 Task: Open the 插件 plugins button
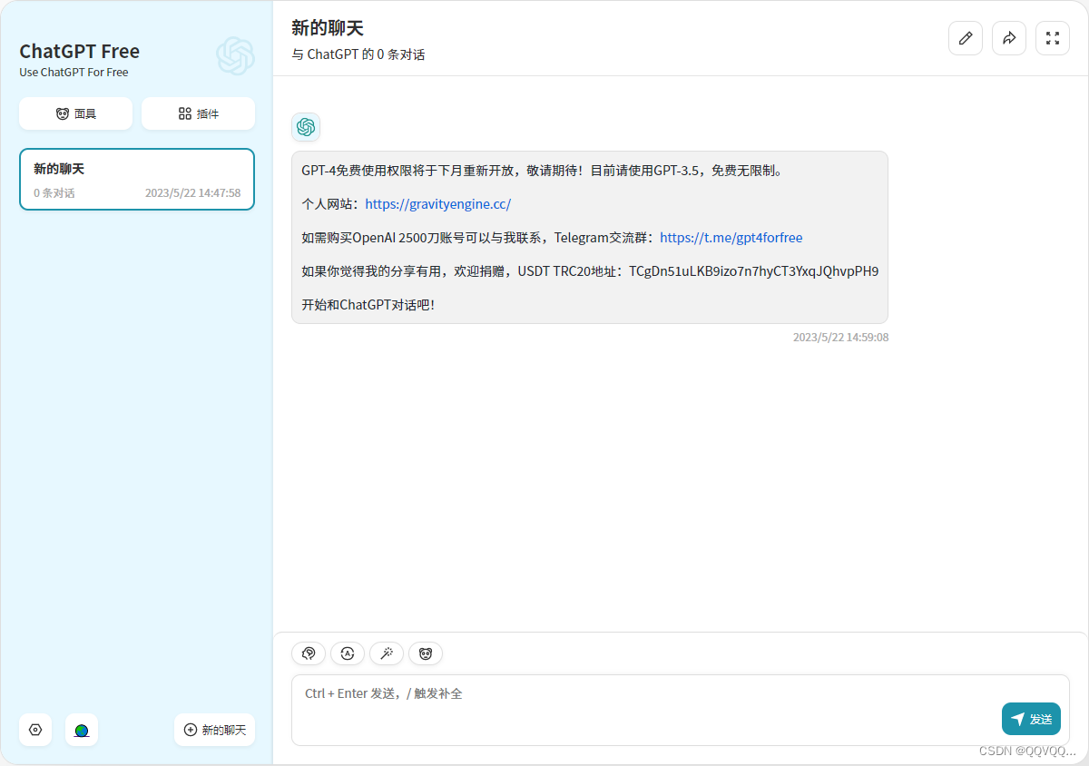pos(198,113)
